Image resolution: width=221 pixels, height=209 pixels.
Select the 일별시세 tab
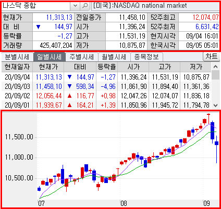pos(50,57)
